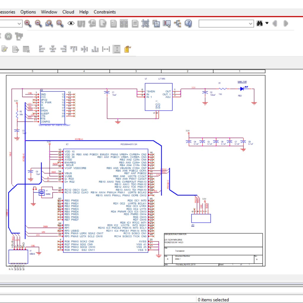Click the Zoom to Area icon
Viewport: 303px width, 303px height.
point(49,23)
